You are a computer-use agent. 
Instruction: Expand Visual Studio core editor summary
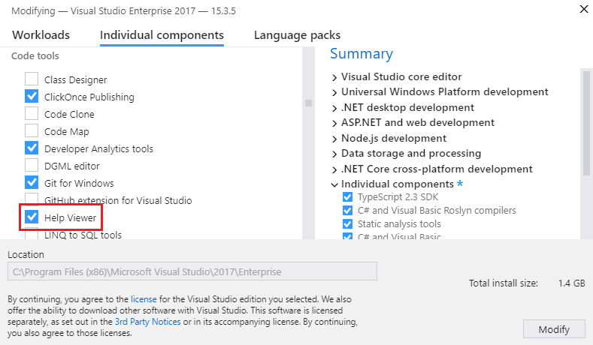334,78
